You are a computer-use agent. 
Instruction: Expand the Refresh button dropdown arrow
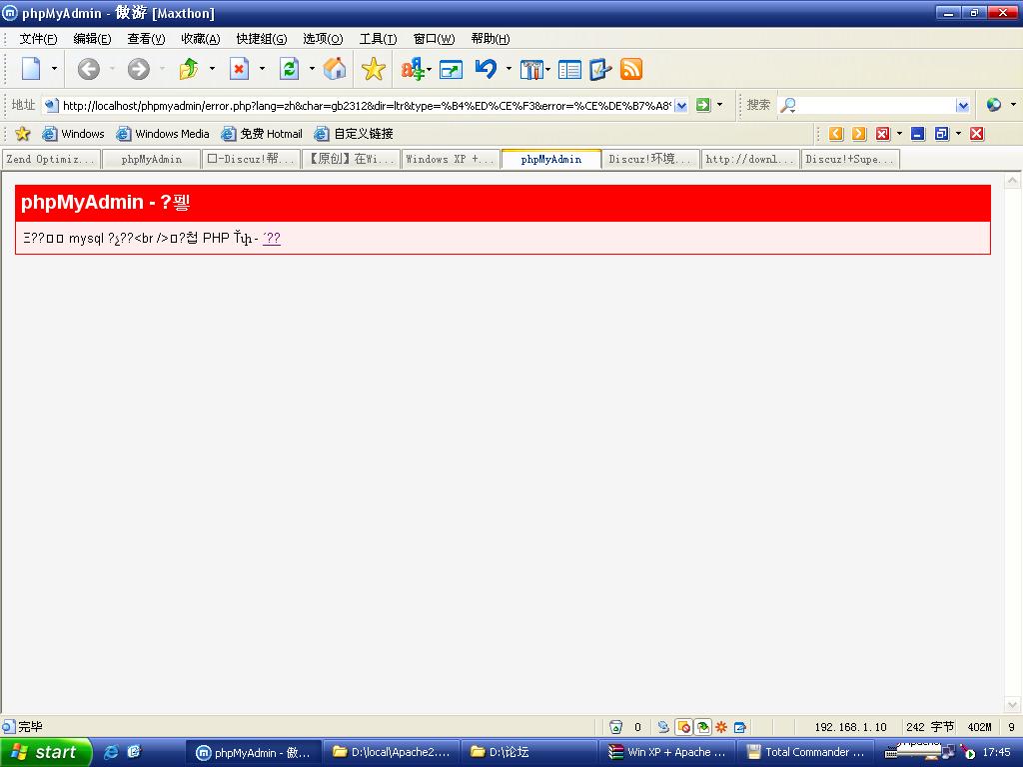[x=312, y=69]
